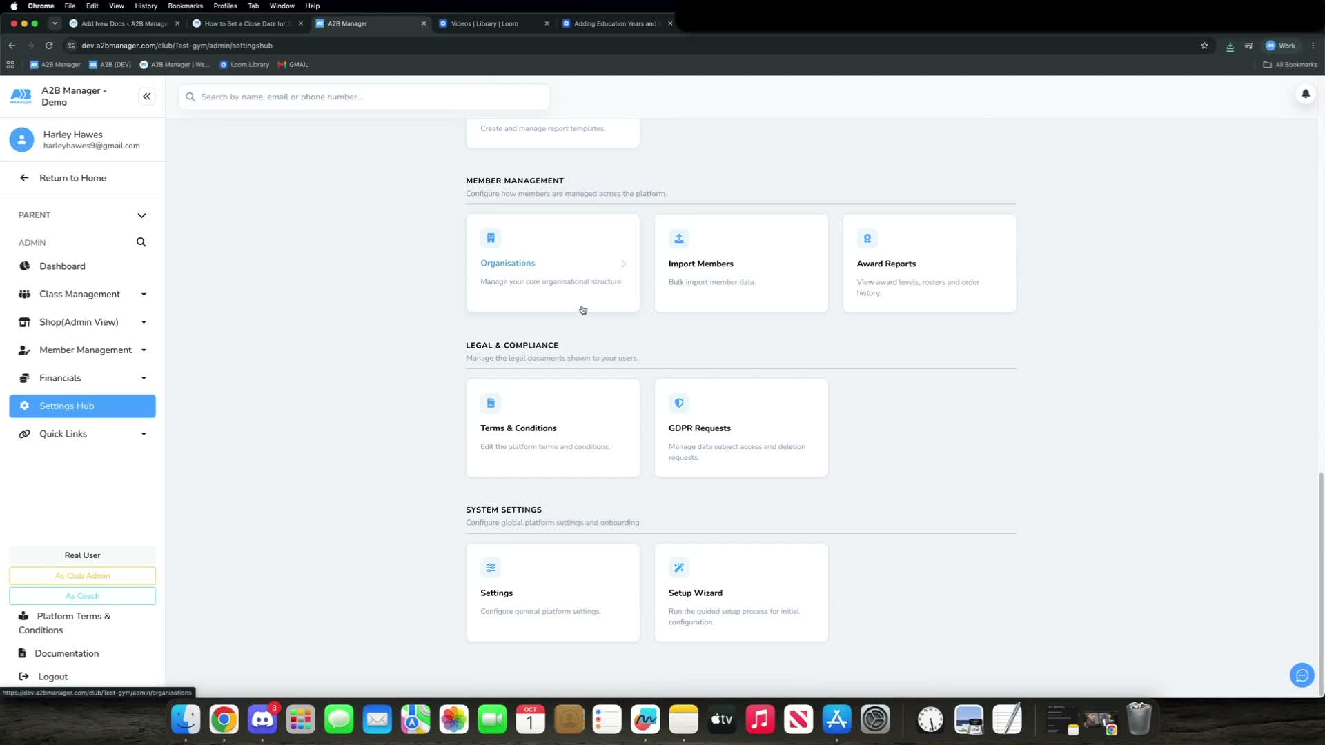This screenshot has width=1325, height=745.
Task: Open the History menu
Action: coord(146,6)
